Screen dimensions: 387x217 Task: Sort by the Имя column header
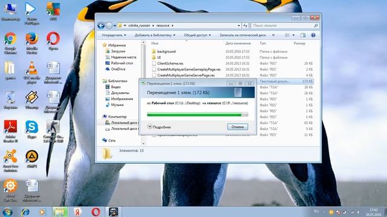point(155,43)
